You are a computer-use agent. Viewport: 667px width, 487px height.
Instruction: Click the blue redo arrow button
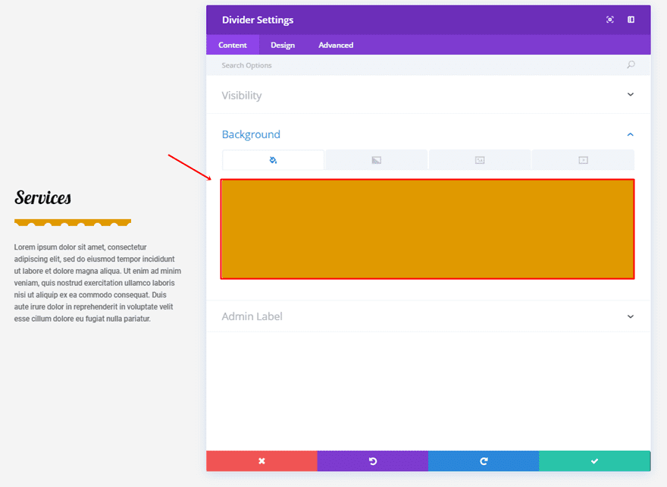(484, 461)
